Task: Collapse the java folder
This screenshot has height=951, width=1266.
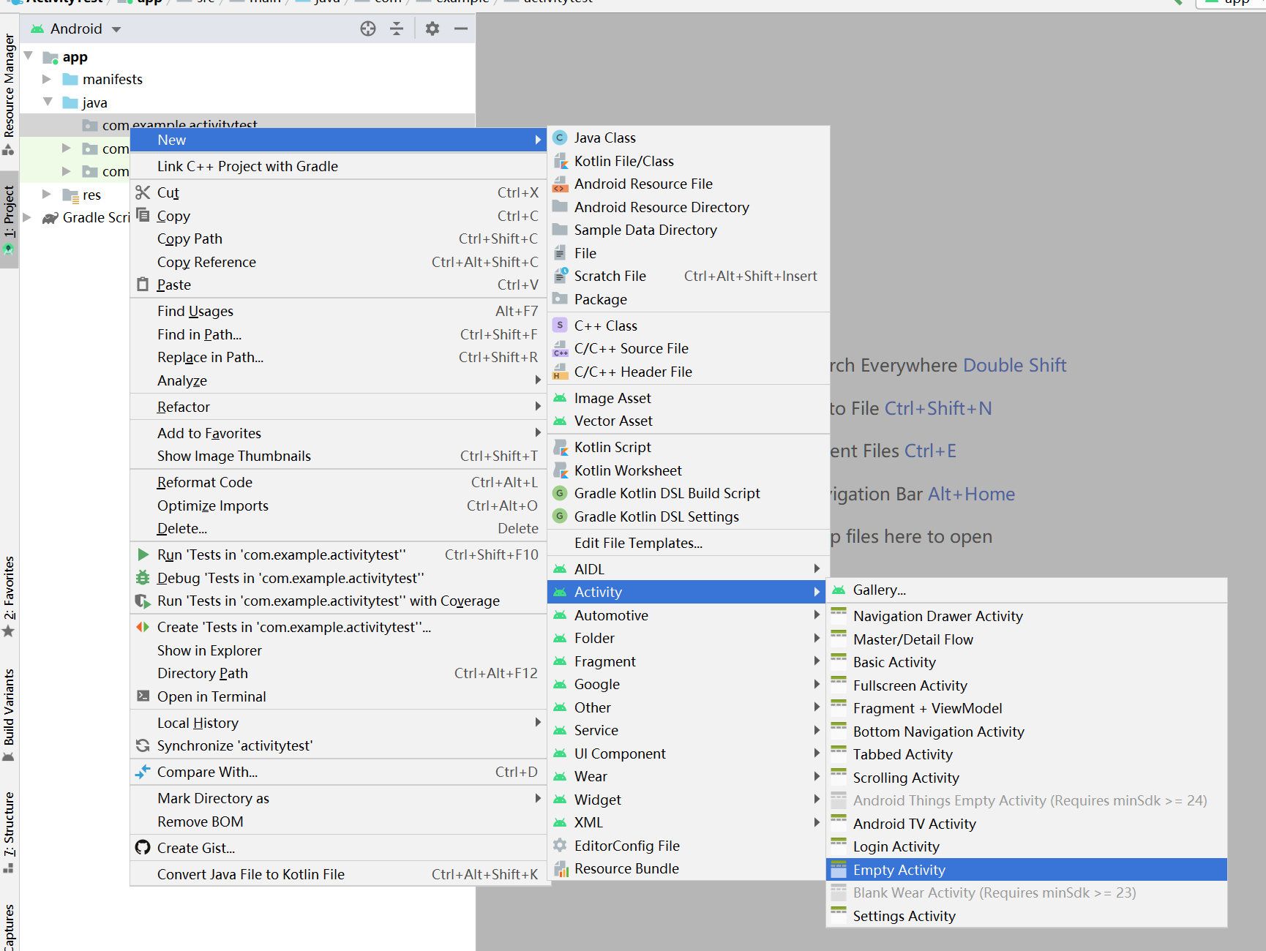Action: coord(48,102)
